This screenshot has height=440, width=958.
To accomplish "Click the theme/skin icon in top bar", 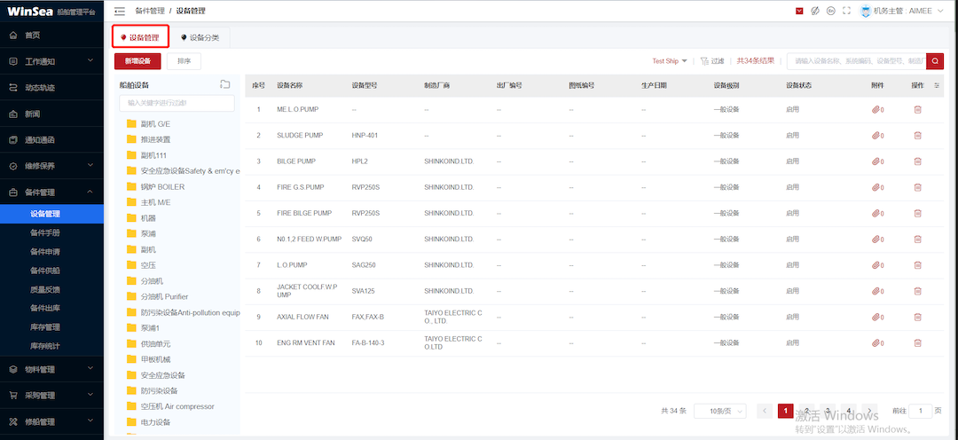I will 815,11.
